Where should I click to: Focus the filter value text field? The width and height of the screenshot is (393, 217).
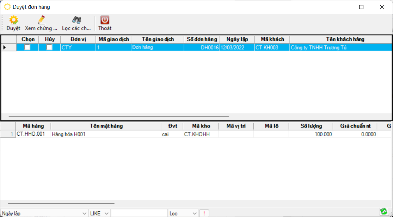(x=139, y=213)
